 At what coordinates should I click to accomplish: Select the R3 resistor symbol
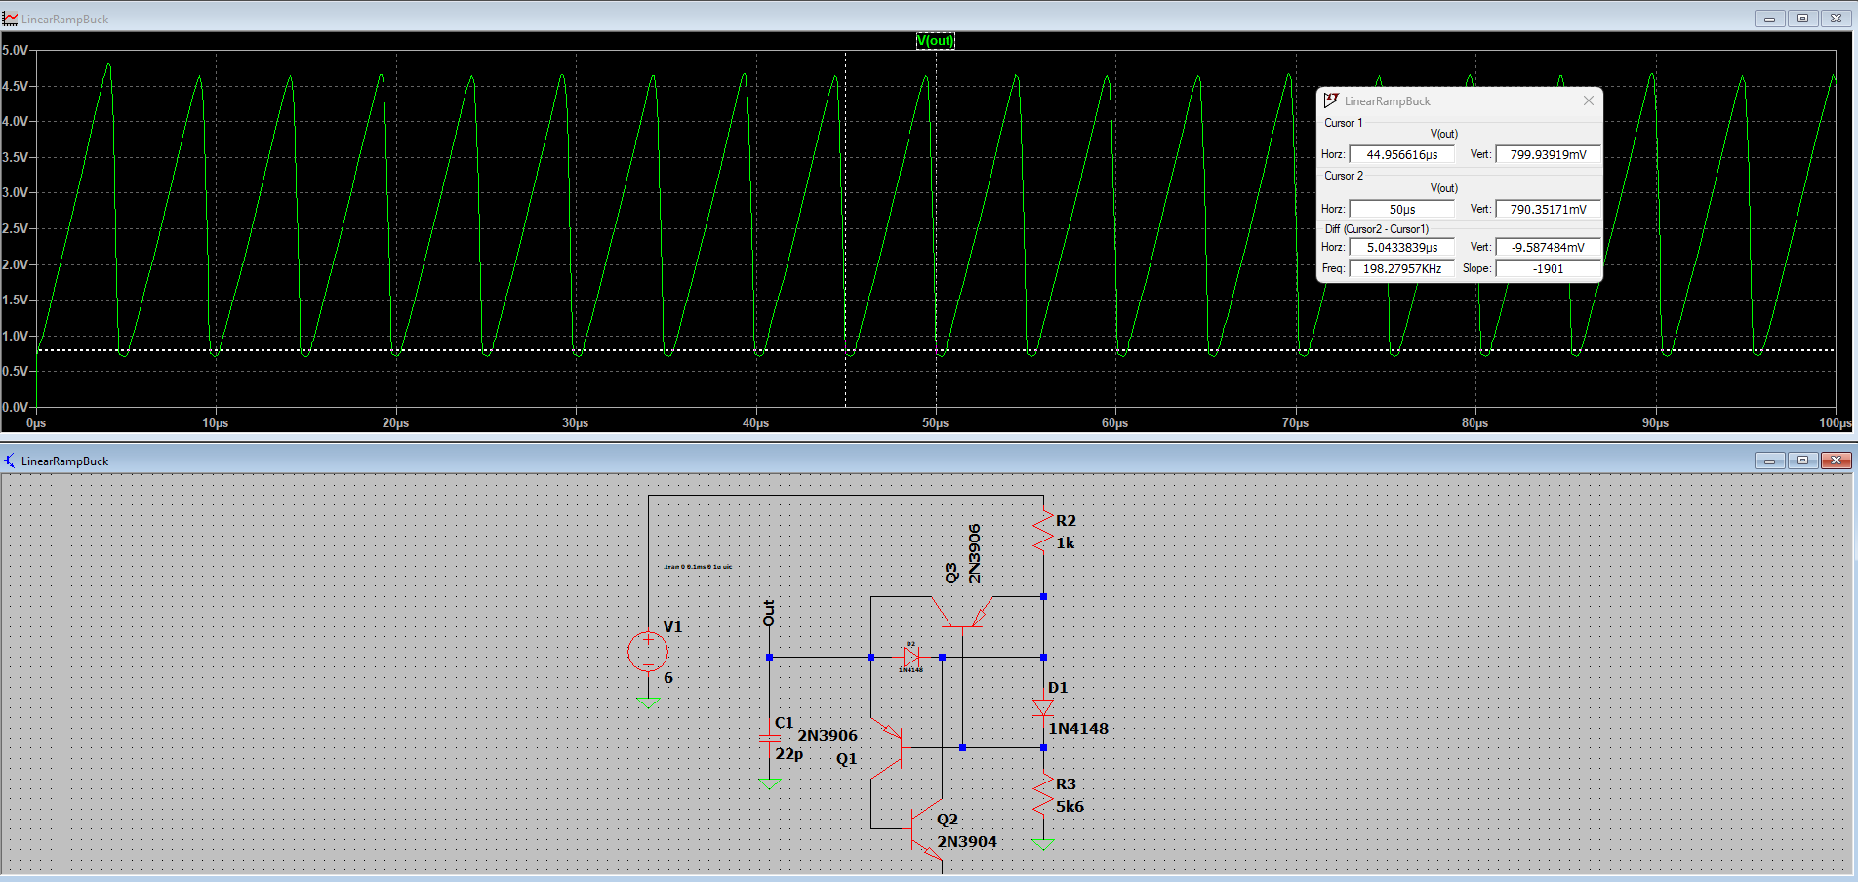(1043, 795)
